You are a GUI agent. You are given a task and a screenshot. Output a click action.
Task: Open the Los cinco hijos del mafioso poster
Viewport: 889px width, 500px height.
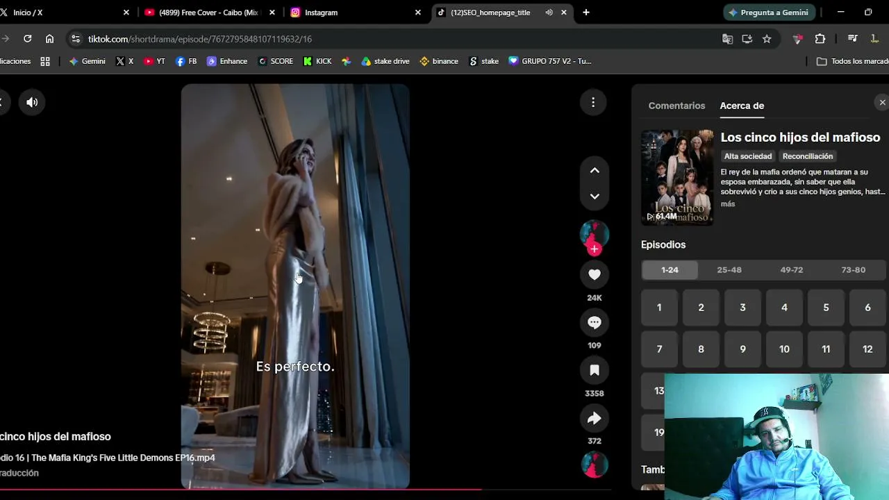click(x=677, y=177)
